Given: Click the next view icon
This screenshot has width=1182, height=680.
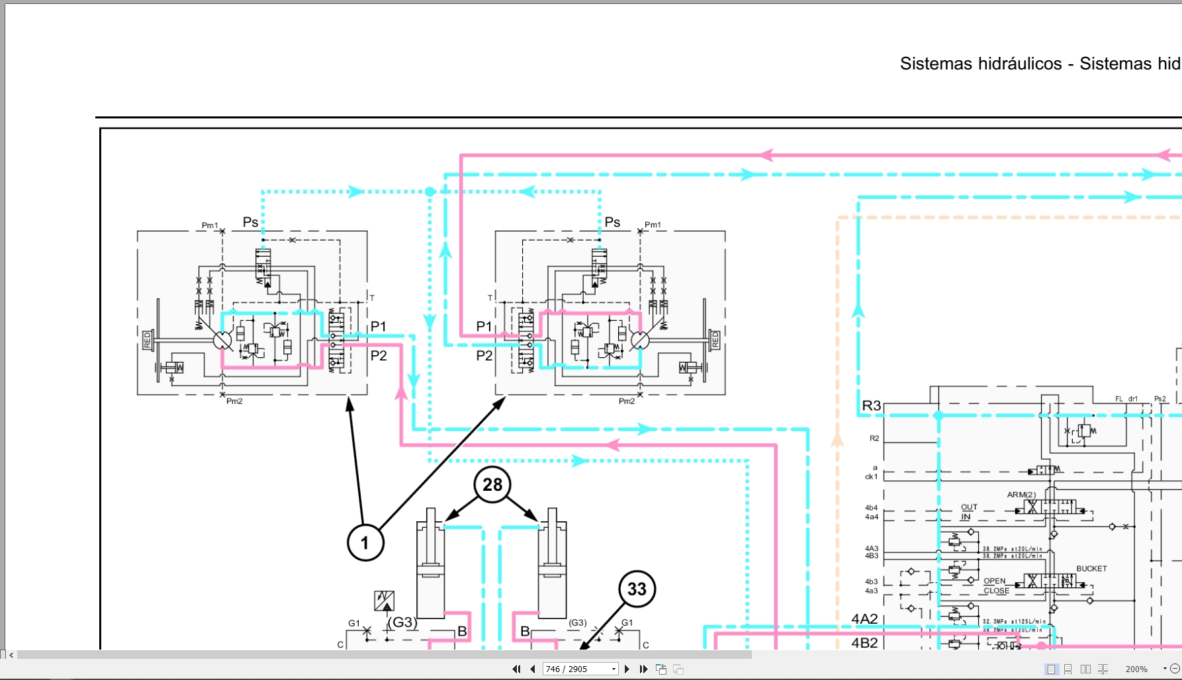Looking at the screenshot, I should 678,669.
